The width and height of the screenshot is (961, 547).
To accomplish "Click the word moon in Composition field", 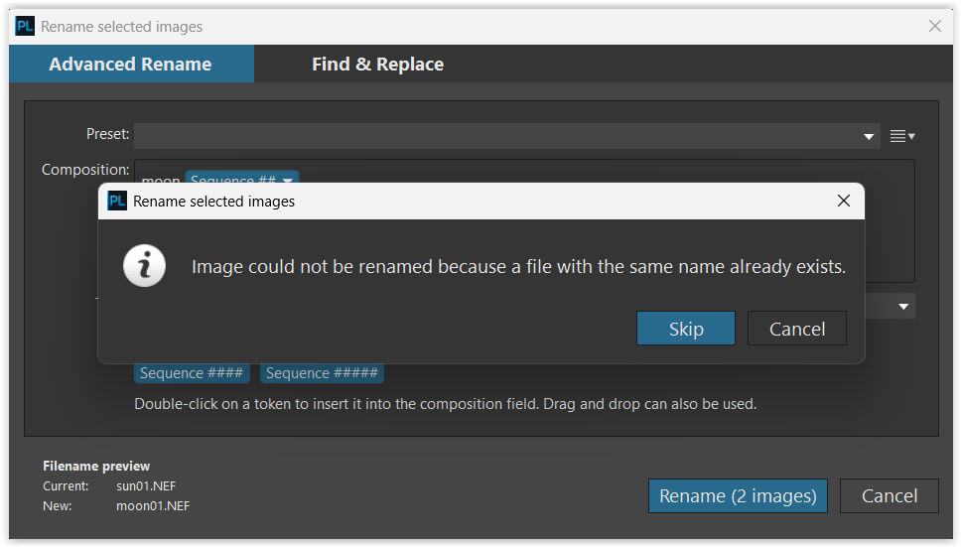I will click(x=160, y=180).
